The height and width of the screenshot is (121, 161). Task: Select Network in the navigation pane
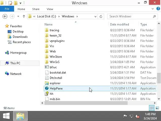(x=16, y=74)
